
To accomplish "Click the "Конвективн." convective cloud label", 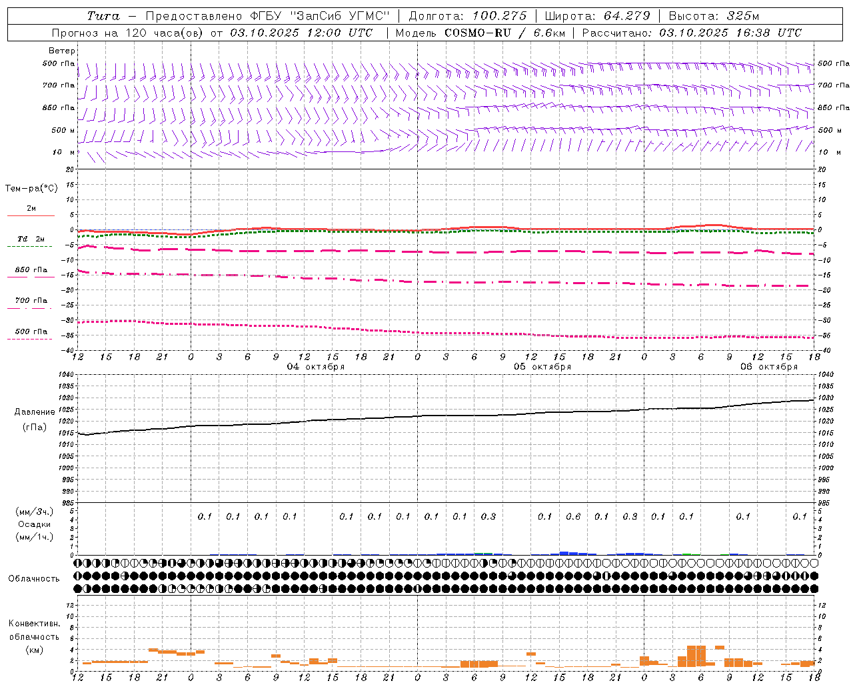I will point(35,624).
